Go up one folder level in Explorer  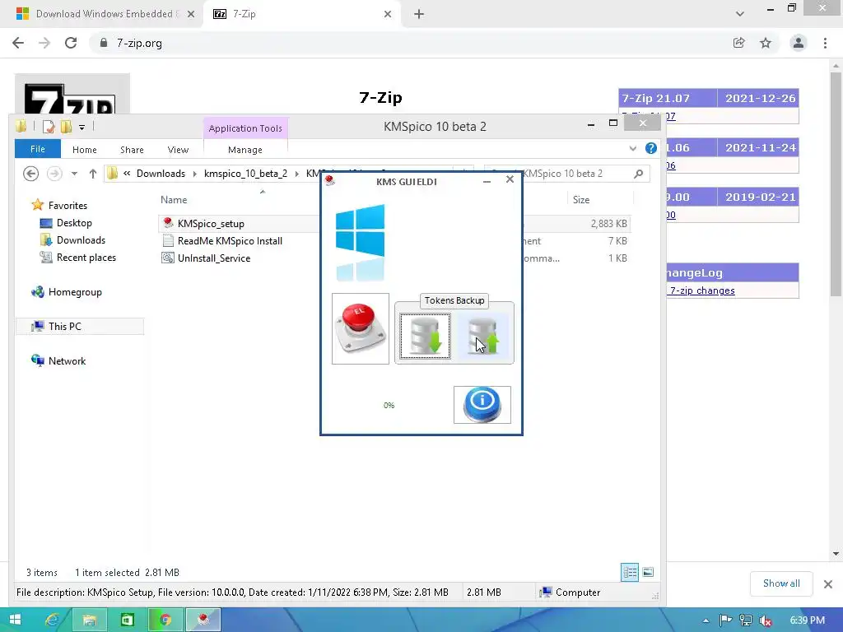(92, 174)
